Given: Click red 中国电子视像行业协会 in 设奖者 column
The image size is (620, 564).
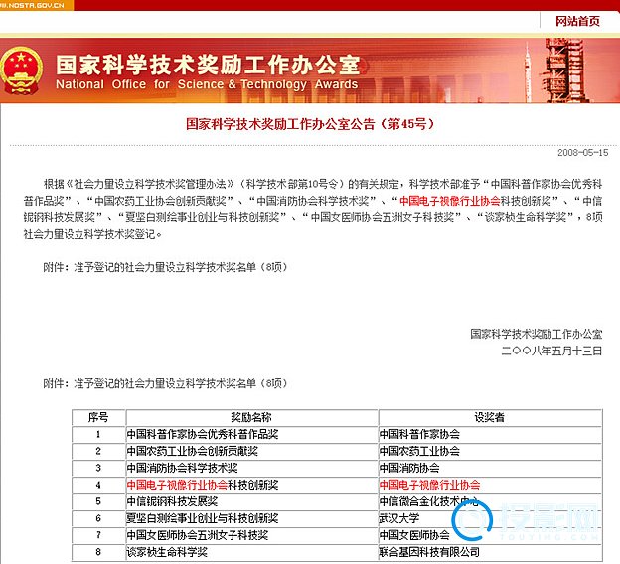Looking at the screenshot, I should (x=429, y=485).
